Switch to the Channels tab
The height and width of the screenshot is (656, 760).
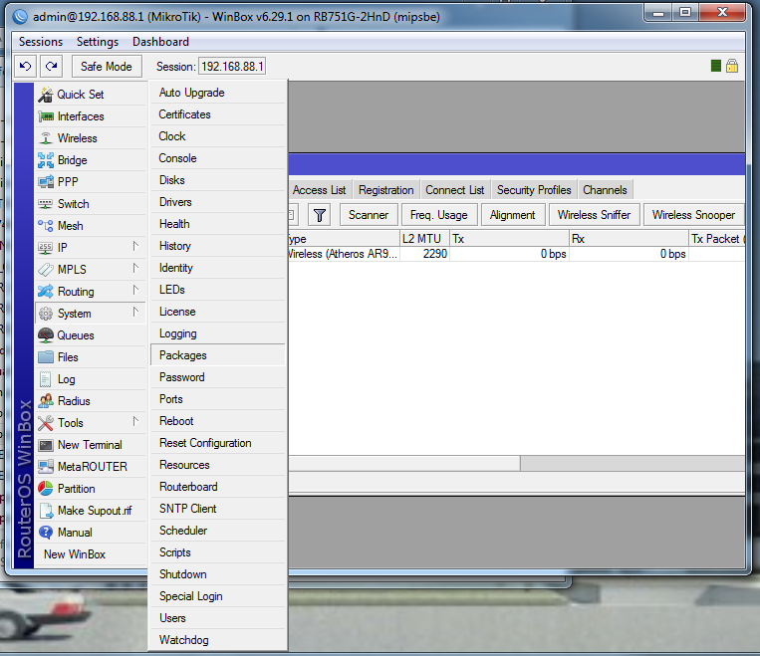605,190
